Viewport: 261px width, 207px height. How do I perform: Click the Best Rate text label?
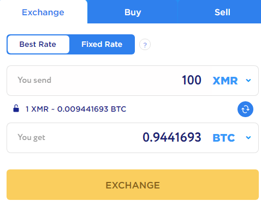coord(38,44)
